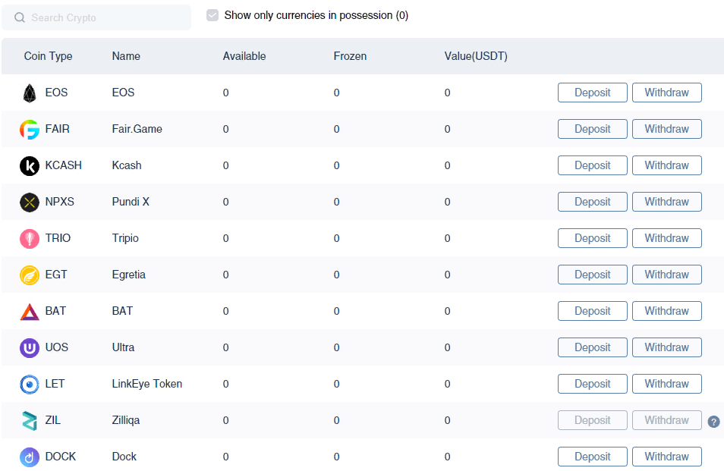Screen dimensions: 724x471
Task: Click the KCASH coin logo icon
Action: (x=30, y=165)
